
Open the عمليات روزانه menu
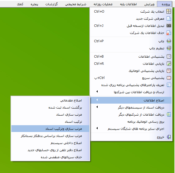(103, 4)
